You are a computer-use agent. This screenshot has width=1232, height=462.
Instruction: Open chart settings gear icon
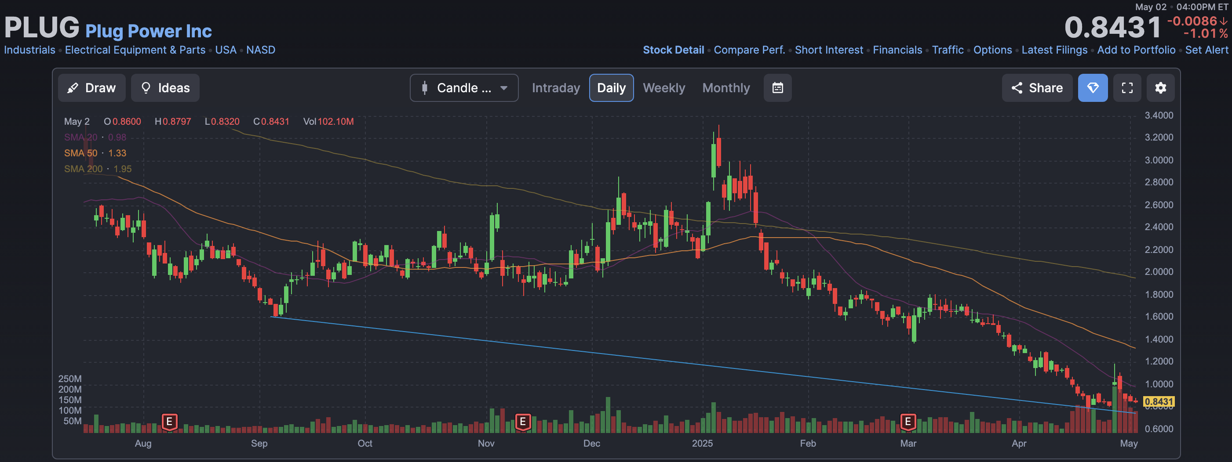(1161, 88)
